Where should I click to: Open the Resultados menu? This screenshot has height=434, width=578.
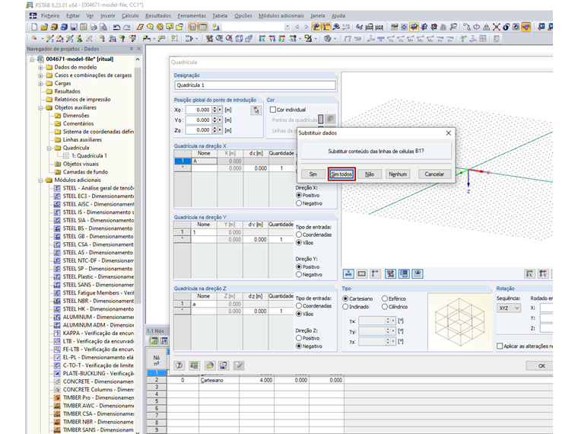[x=157, y=15]
